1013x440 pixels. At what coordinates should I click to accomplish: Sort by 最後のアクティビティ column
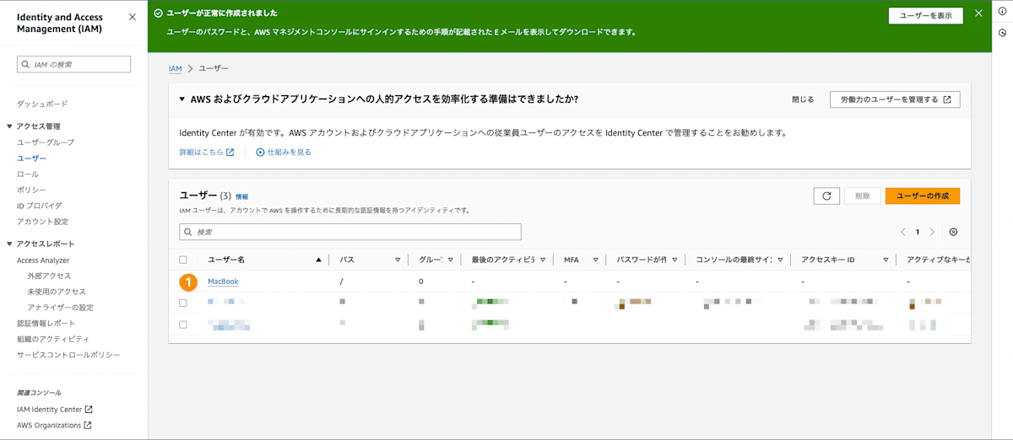(544, 260)
